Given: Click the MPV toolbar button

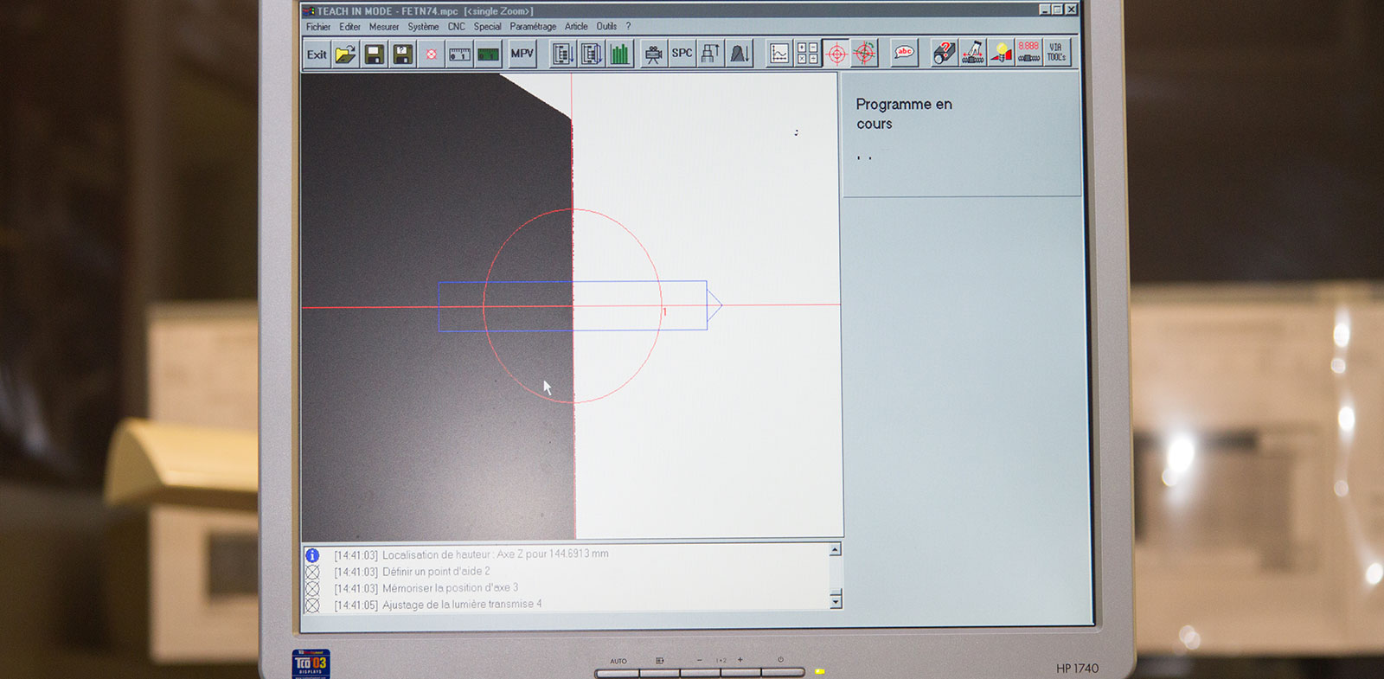Looking at the screenshot, I should tap(522, 54).
